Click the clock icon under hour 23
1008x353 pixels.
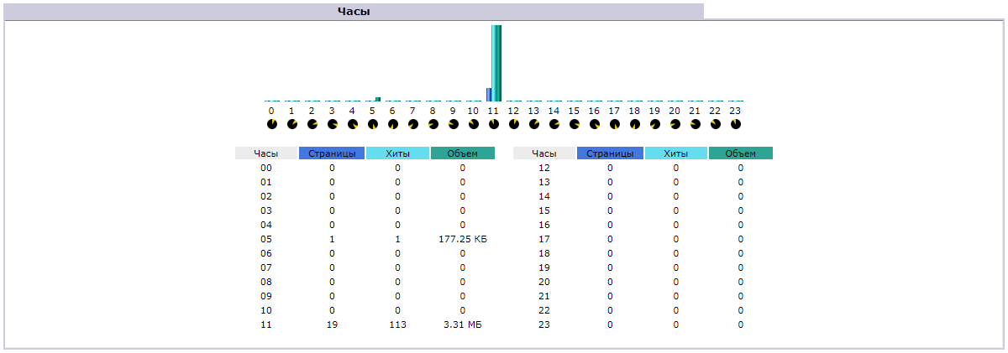pyautogui.click(x=735, y=124)
